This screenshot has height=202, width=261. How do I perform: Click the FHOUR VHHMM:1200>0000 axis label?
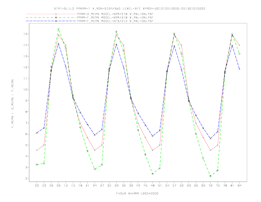(x=137, y=193)
